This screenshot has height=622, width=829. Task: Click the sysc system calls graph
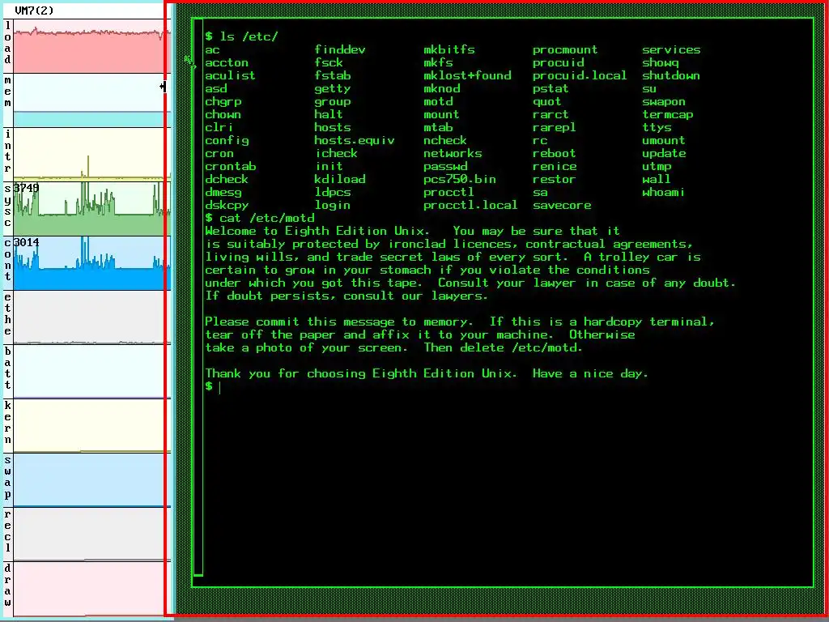tap(91, 208)
